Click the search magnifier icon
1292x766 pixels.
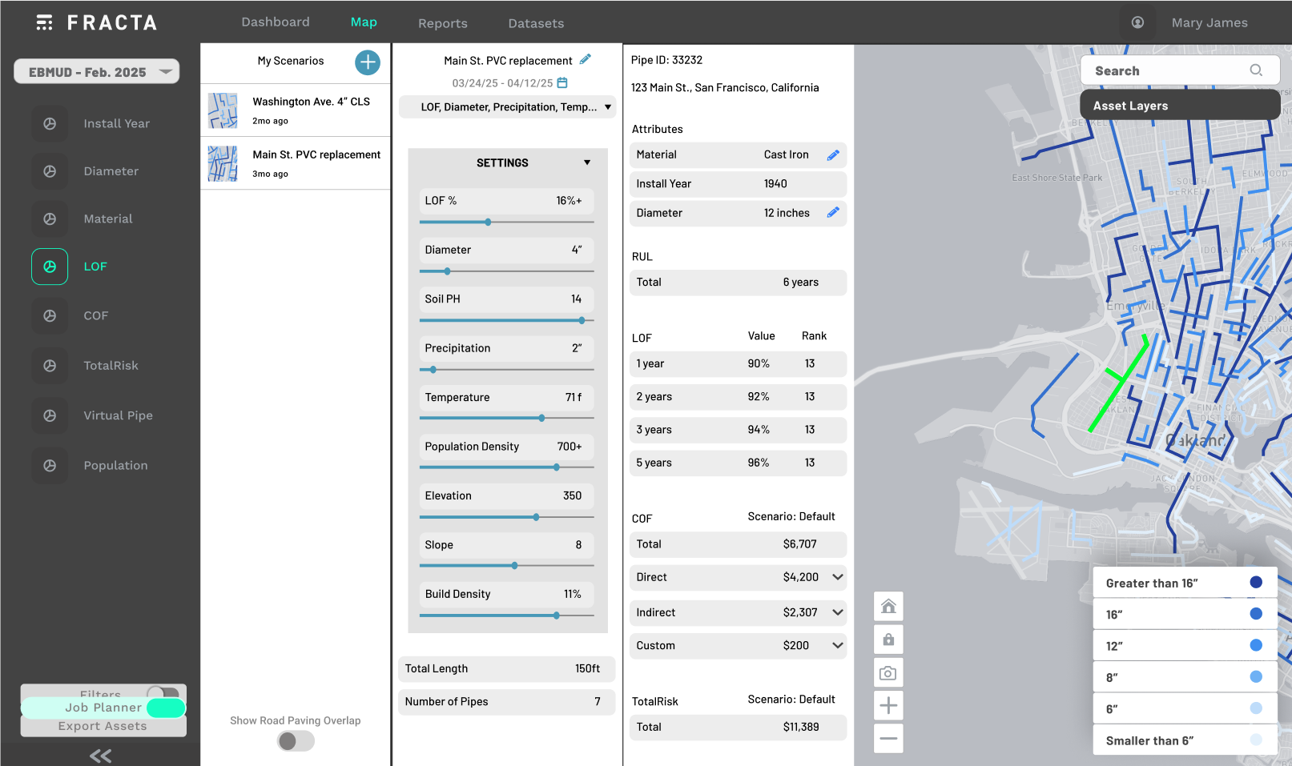[x=1256, y=70]
